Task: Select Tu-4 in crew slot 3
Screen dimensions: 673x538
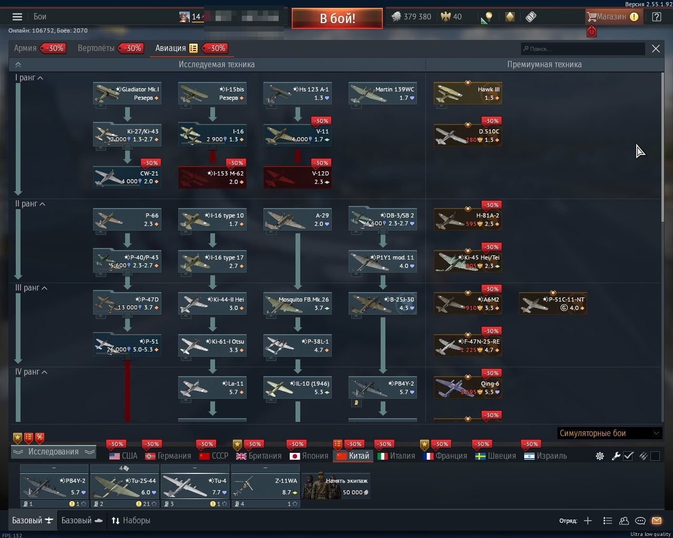Action: [195, 485]
